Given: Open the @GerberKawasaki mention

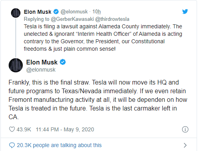Looking at the screenshot, I should [x=72, y=19].
